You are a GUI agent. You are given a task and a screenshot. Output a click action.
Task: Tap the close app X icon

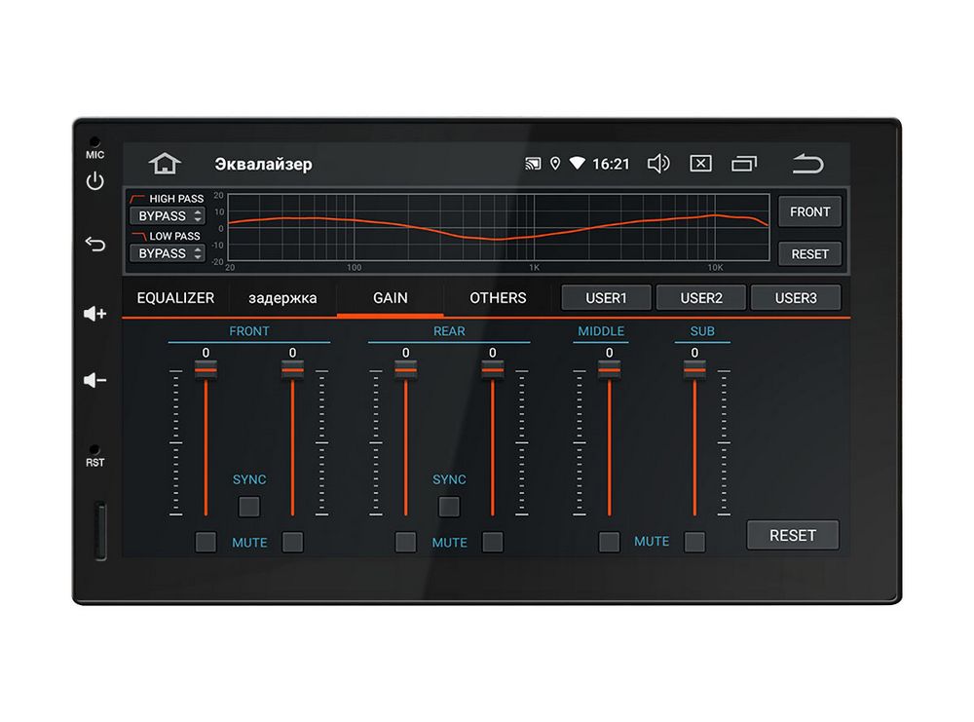click(700, 164)
